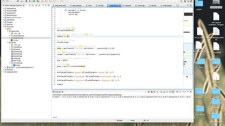Screen dimensions: 225x126
Task: Click code line d=doc['data'] in editor
Action: (63, 36)
